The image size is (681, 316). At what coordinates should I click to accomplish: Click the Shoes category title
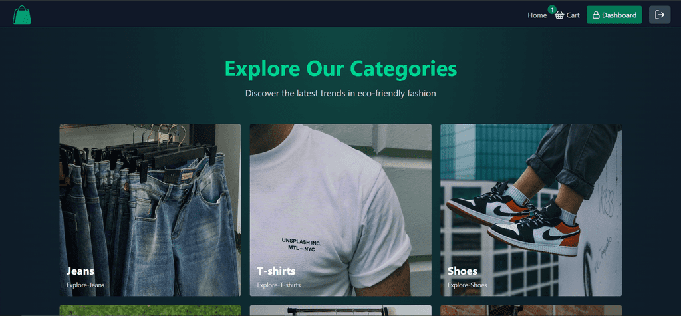click(x=463, y=271)
